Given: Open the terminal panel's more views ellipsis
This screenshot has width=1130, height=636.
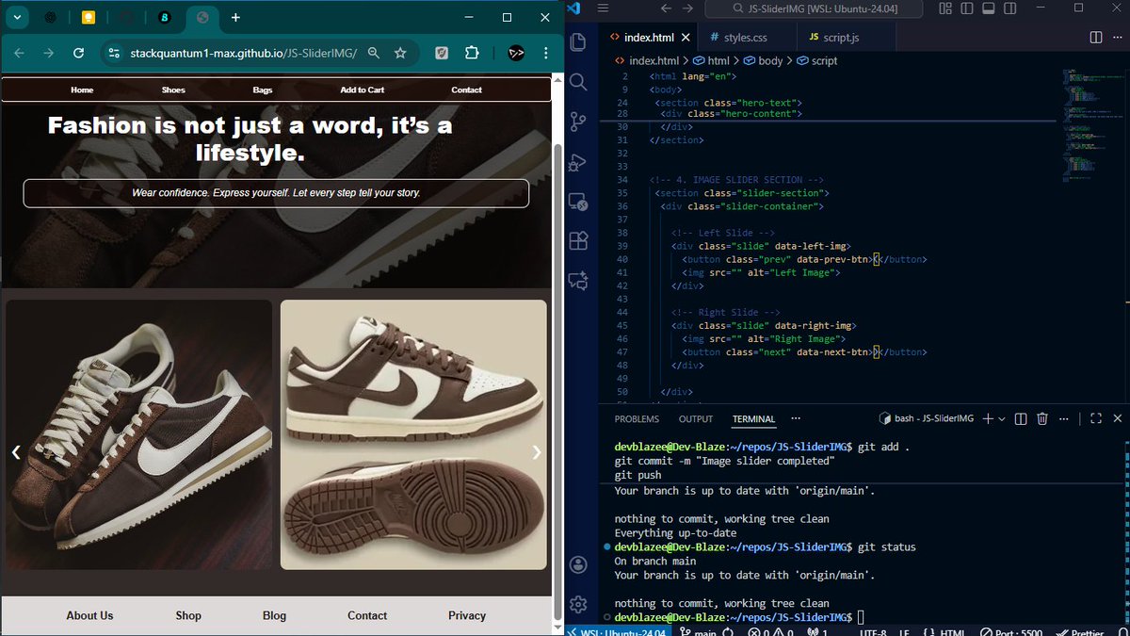Looking at the screenshot, I should (x=796, y=418).
